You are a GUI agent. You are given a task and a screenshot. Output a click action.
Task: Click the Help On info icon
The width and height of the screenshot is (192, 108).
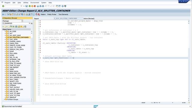pos(34,14)
